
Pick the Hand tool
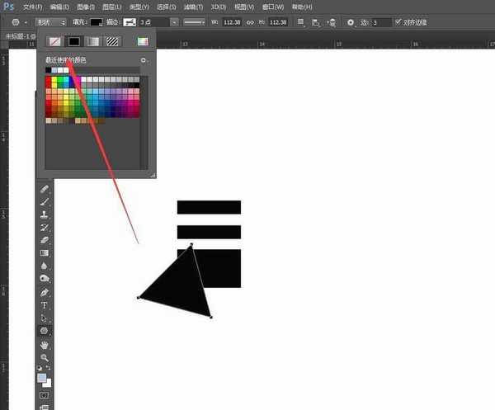(45, 344)
